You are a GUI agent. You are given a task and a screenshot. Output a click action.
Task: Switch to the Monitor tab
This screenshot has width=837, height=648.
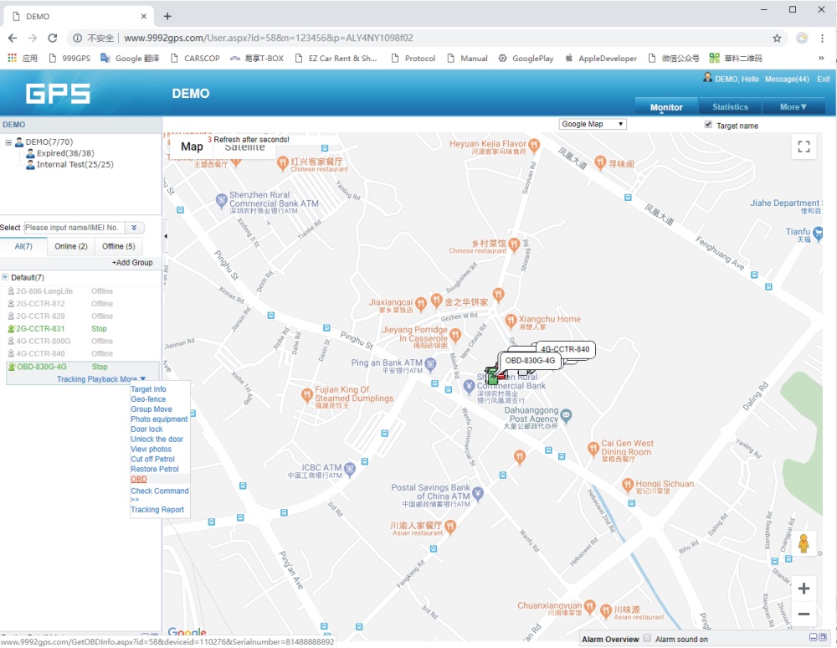666,107
